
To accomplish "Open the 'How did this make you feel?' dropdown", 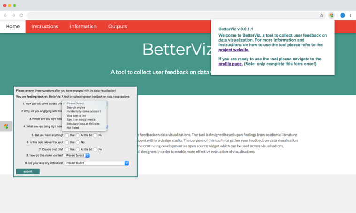I will tap(77, 155).
